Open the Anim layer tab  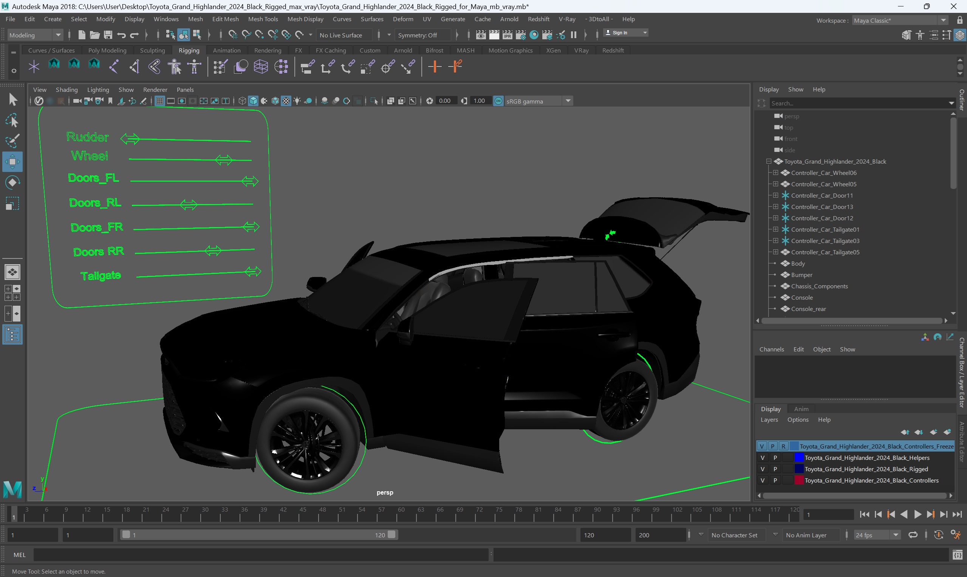(x=801, y=408)
